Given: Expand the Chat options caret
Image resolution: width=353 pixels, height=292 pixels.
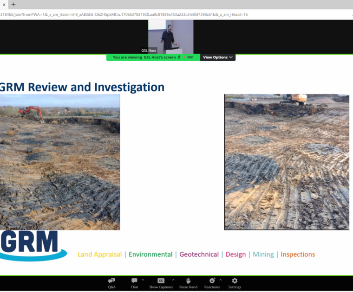Looking at the screenshot, I should [x=143, y=280].
